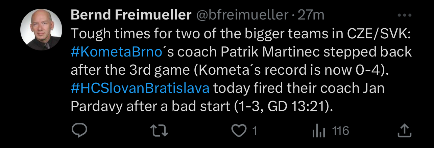Follow the #HCSlovanBratislava hashtag link
Screen dimensions: 434x148
click(140, 88)
